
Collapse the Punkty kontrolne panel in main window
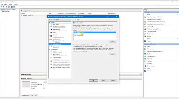[x=141, y=74]
